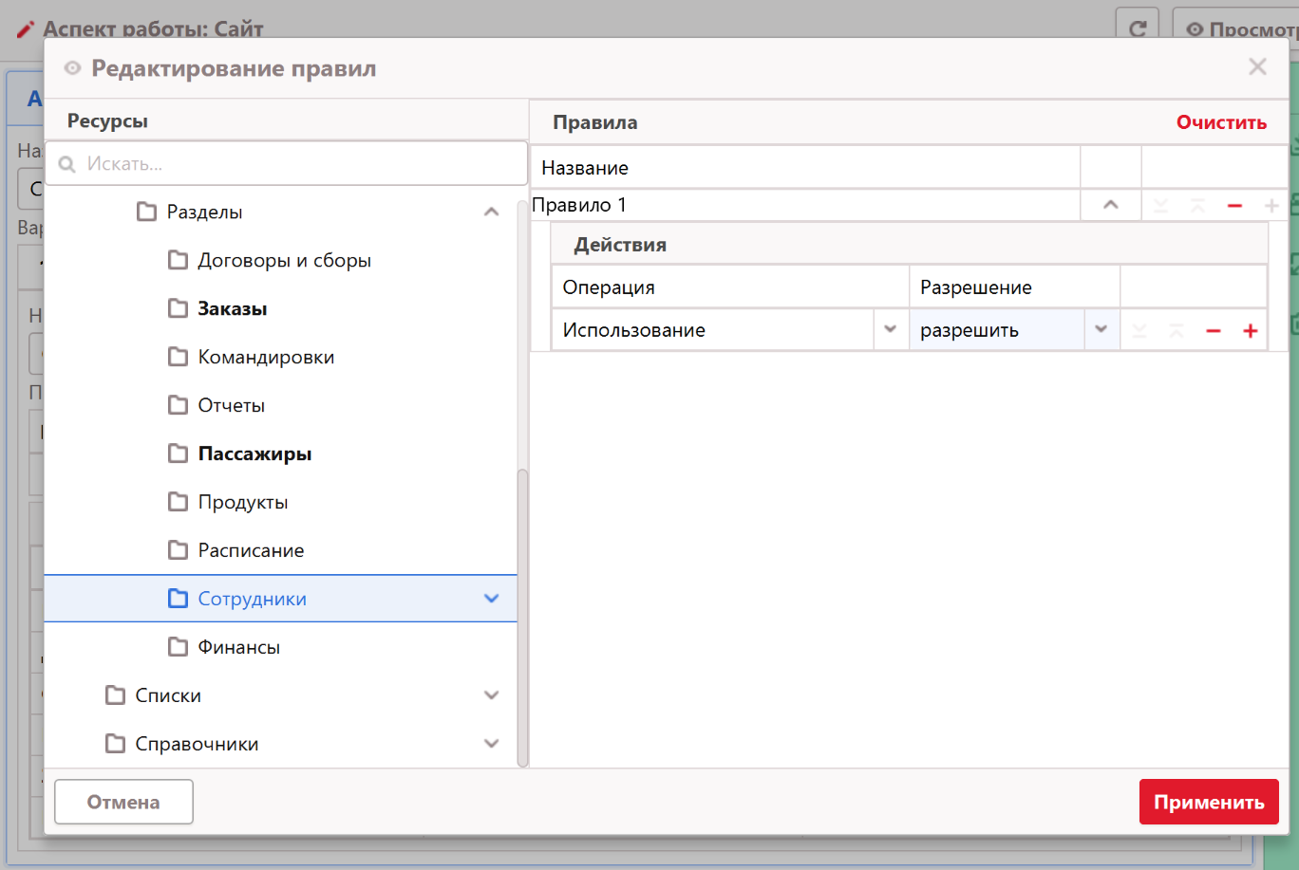Click the folder icon next to Финансы
1299x870 pixels.
pyautogui.click(x=178, y=647)
